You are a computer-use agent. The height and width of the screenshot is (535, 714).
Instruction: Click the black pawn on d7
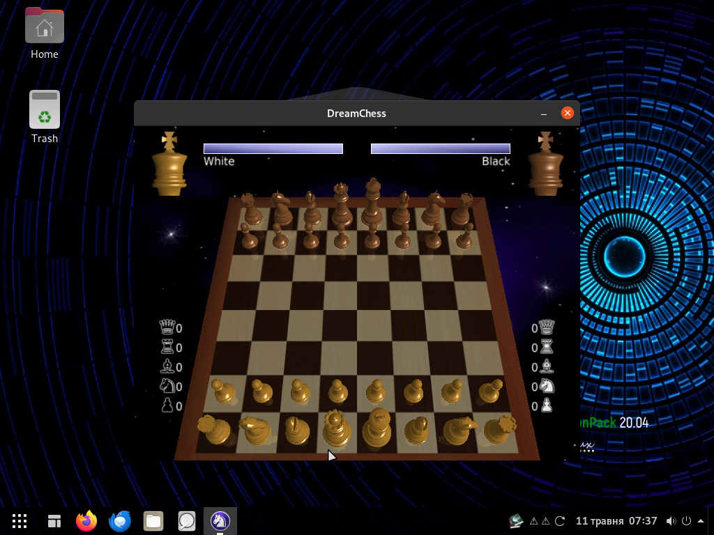pyautogui.click(x=341, y=236)
